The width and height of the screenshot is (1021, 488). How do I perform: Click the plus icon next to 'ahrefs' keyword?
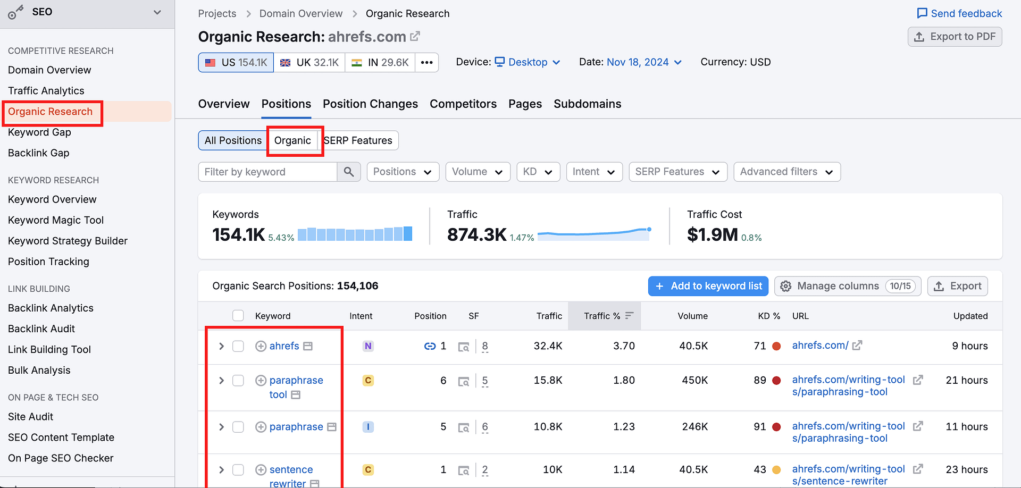261,346
